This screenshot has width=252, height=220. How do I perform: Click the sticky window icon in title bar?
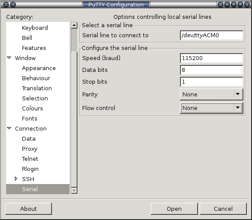(13, 4)
